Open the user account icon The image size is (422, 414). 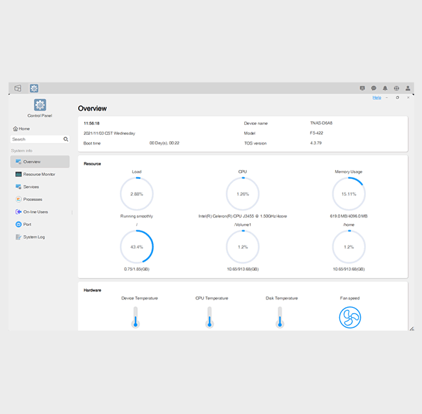[x=408, y=88]
